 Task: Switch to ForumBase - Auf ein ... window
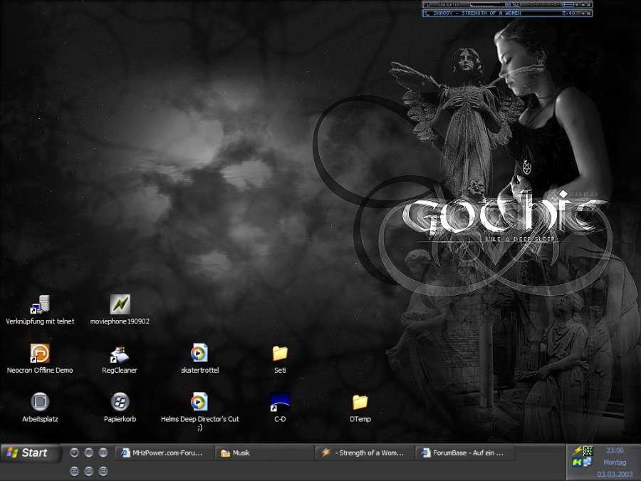(465, 453)
